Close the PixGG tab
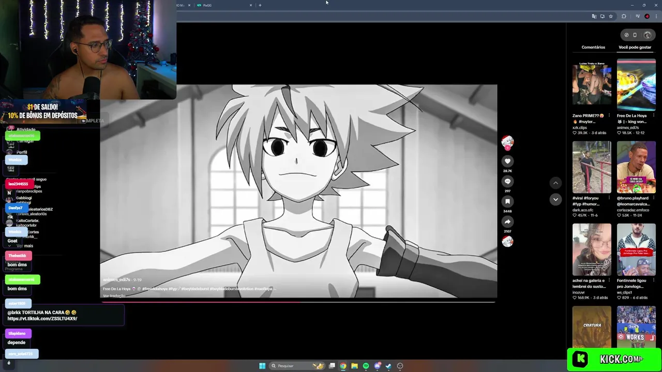 [x=251, y=5]
